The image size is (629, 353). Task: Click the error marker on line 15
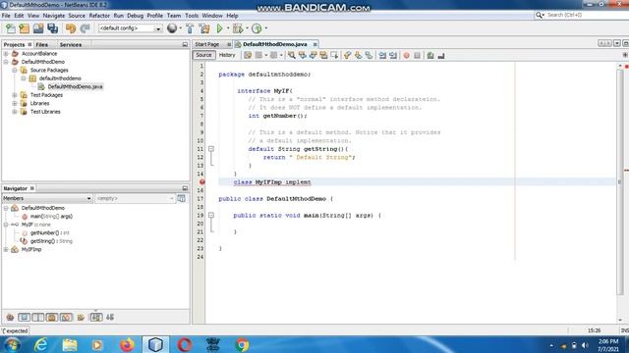201,182
